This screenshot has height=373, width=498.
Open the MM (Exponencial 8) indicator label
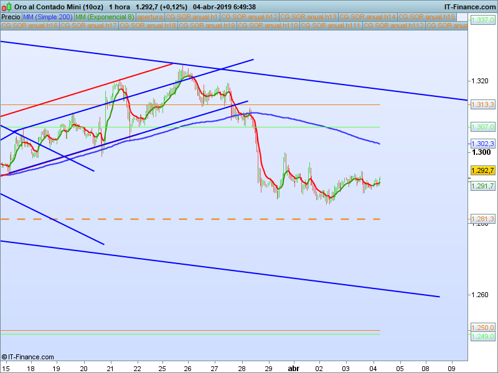pos(105,17)
